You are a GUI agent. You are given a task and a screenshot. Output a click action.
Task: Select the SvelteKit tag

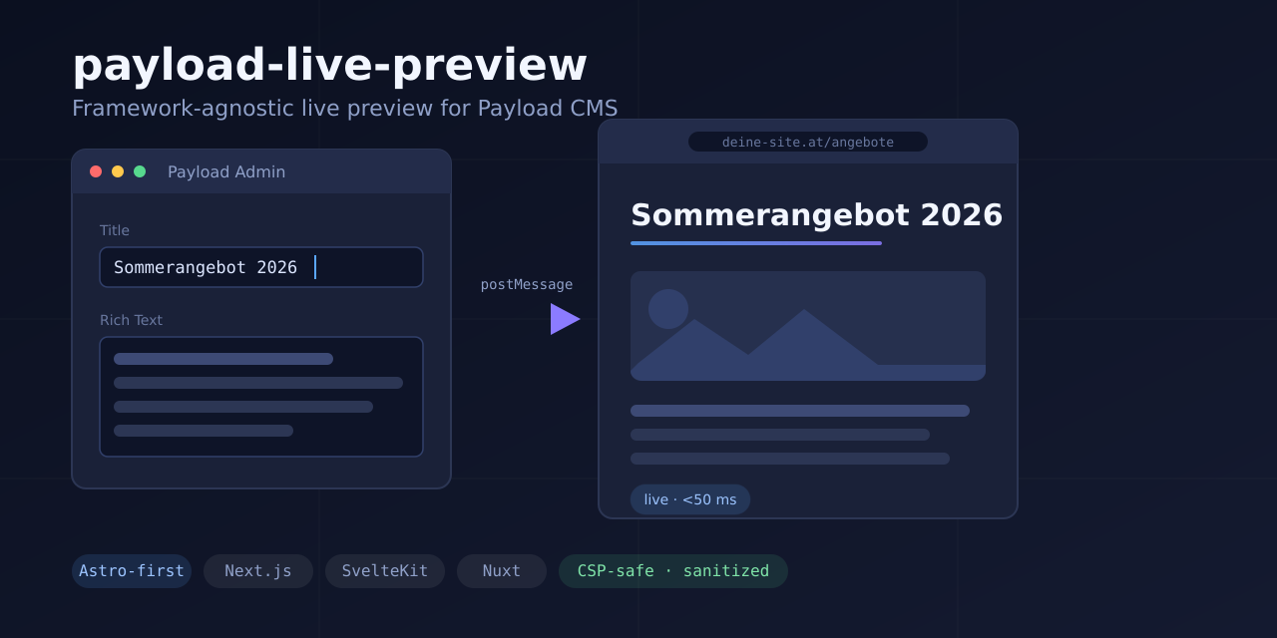[385, 571]
